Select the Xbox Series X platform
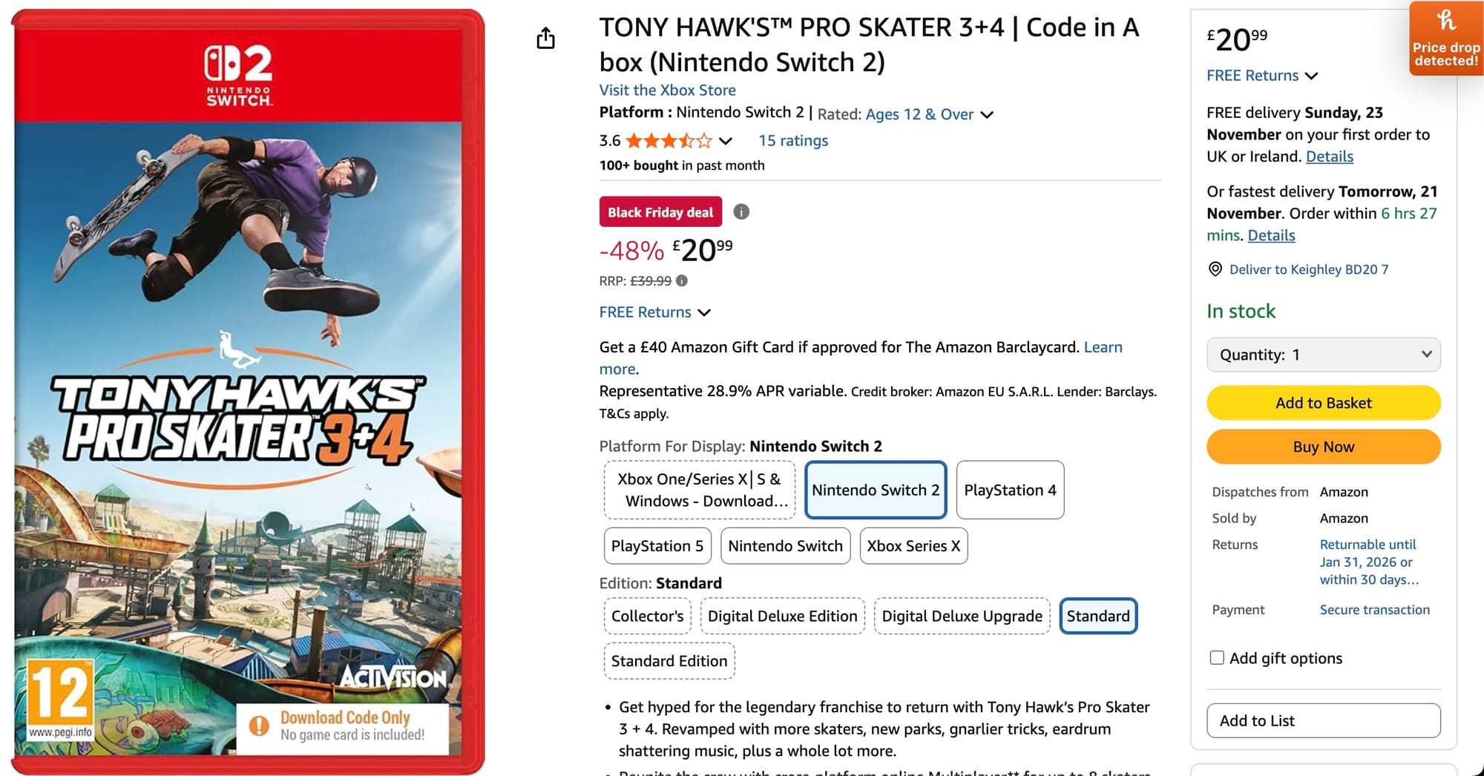Image resolution: width=1484 pixels, height=776 pixels. pyautogui.click(x=913, y=546)
